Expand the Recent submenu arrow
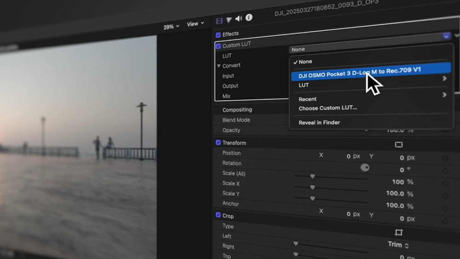This screenshot has height=259, width=460. tap(444, 95)
